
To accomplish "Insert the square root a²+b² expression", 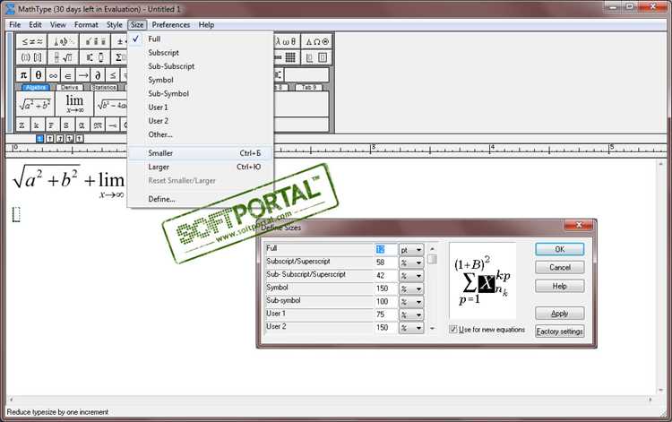I will point(35,104).
